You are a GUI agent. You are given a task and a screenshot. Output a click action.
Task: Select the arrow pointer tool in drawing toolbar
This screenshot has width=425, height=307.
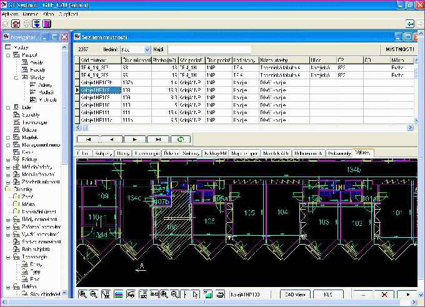194,294
